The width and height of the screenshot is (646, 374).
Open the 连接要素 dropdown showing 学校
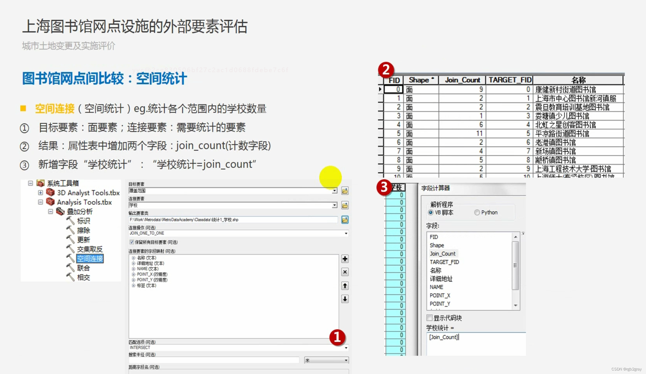[335, 205]
